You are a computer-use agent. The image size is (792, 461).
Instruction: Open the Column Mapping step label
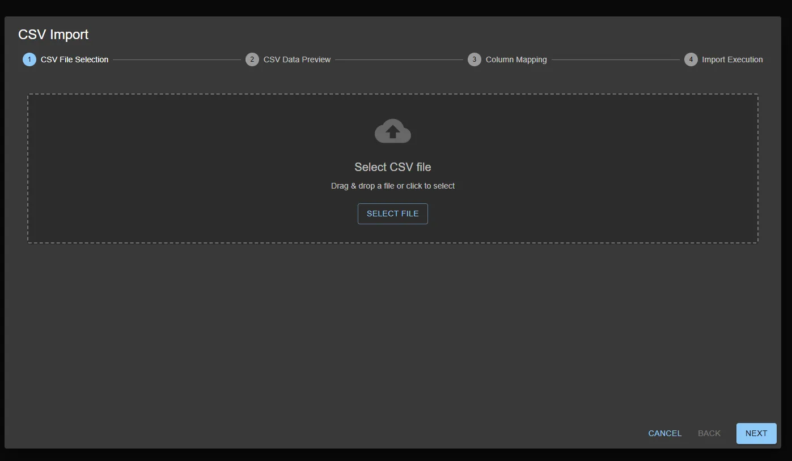tap(516, 59)
